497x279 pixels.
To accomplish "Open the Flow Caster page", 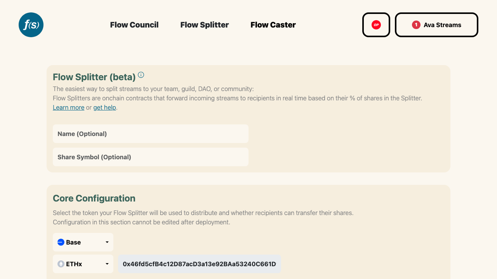I will [x=273, y=25].
